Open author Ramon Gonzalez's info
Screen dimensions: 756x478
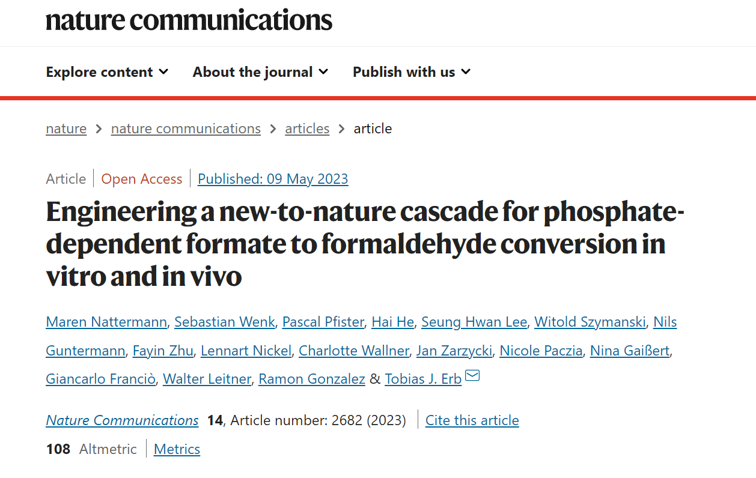(312, 380)
